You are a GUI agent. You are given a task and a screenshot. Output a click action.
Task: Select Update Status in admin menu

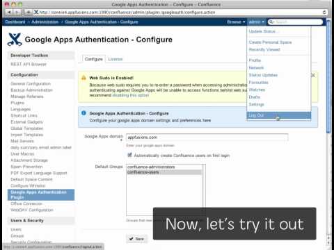264,31
